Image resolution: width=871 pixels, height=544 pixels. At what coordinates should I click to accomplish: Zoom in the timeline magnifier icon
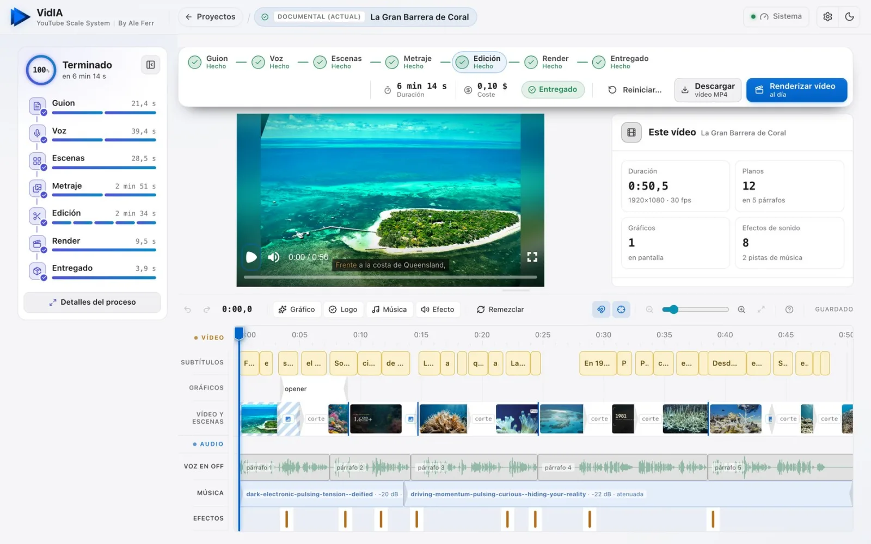741,310
